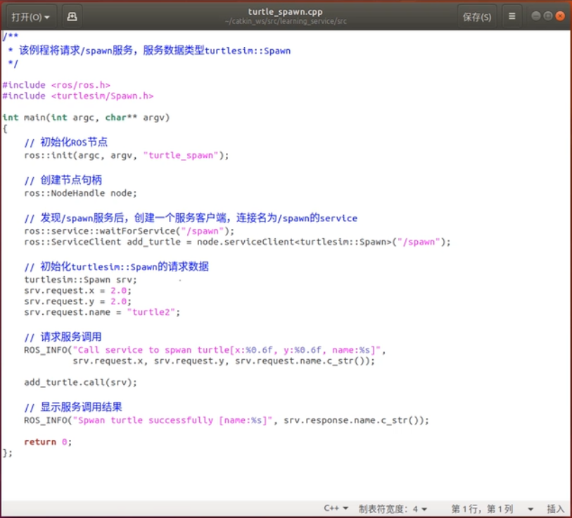The image size is (572, 518).
Task: Click the comment // 请求服务调用
Action: (63, 337)
